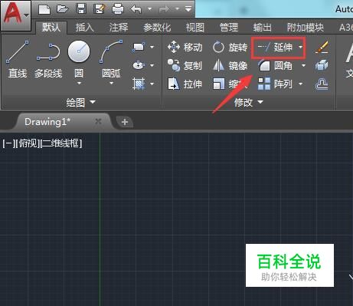Click the [-] viewport control
The image size is (353, 306).
[x=8, y=143]
